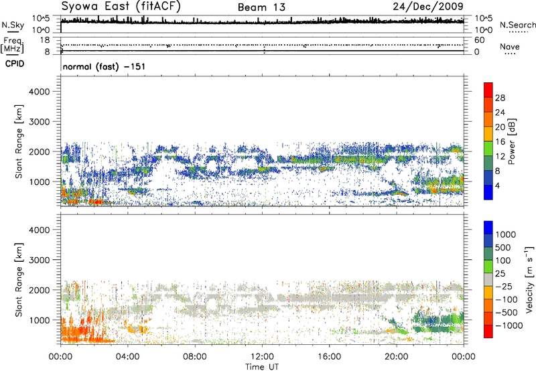Screen dimensions: 536x371
Task: Click the '04:00' time tick label
Action: coord(127,357)
